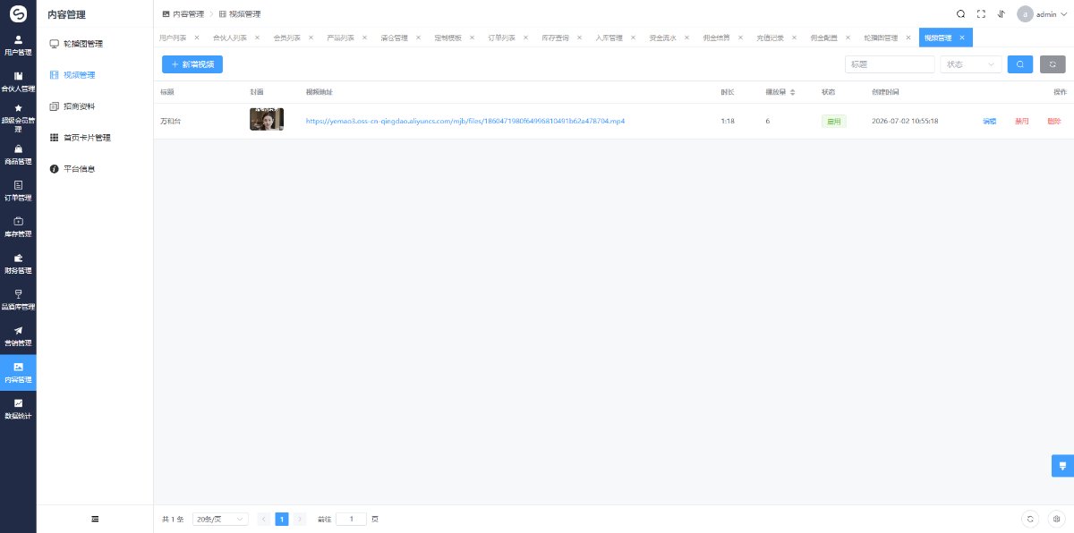
Task: Click the 1:18 duration cell
Action: (729, 121)
